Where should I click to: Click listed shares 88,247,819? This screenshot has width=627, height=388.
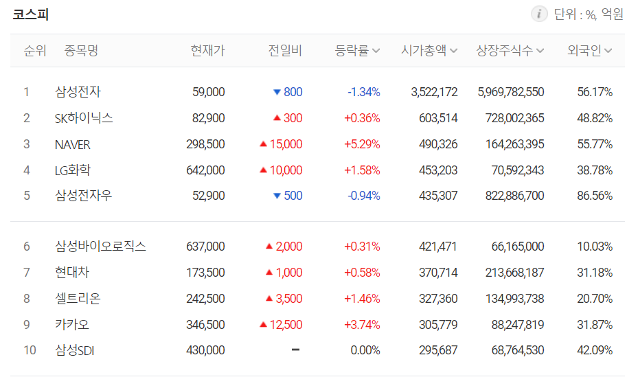point(518,325)
